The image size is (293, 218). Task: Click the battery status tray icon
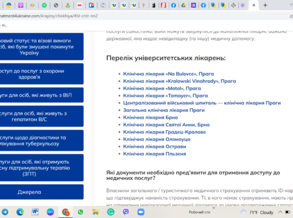(x=288, y=212)
